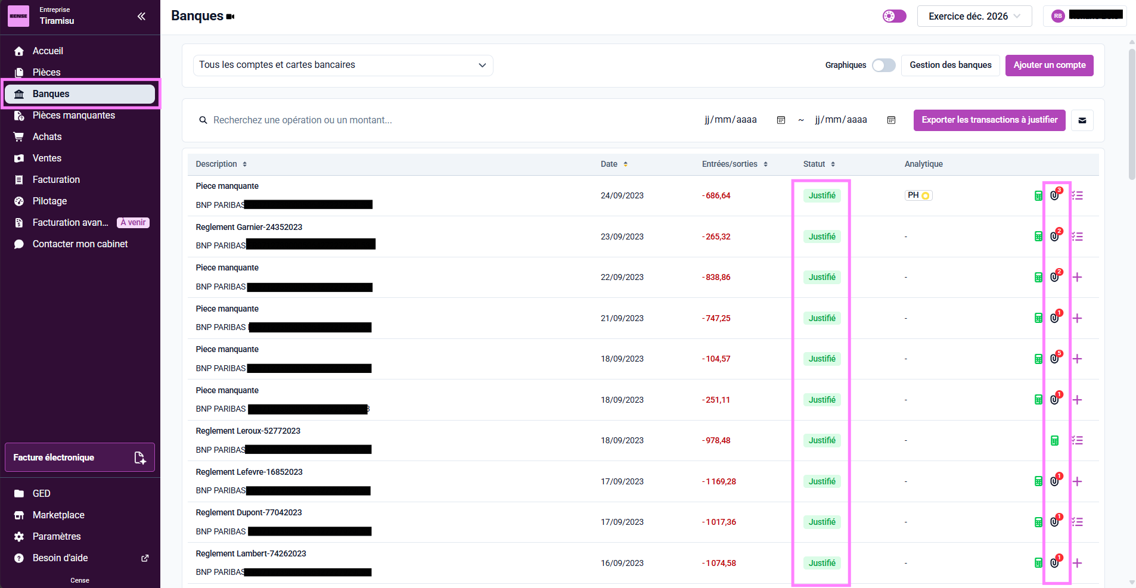Open start date calendar picker icon
The height and width of the screenshot is (588, 1136).
pyautogui.click(x=781, y=120)
